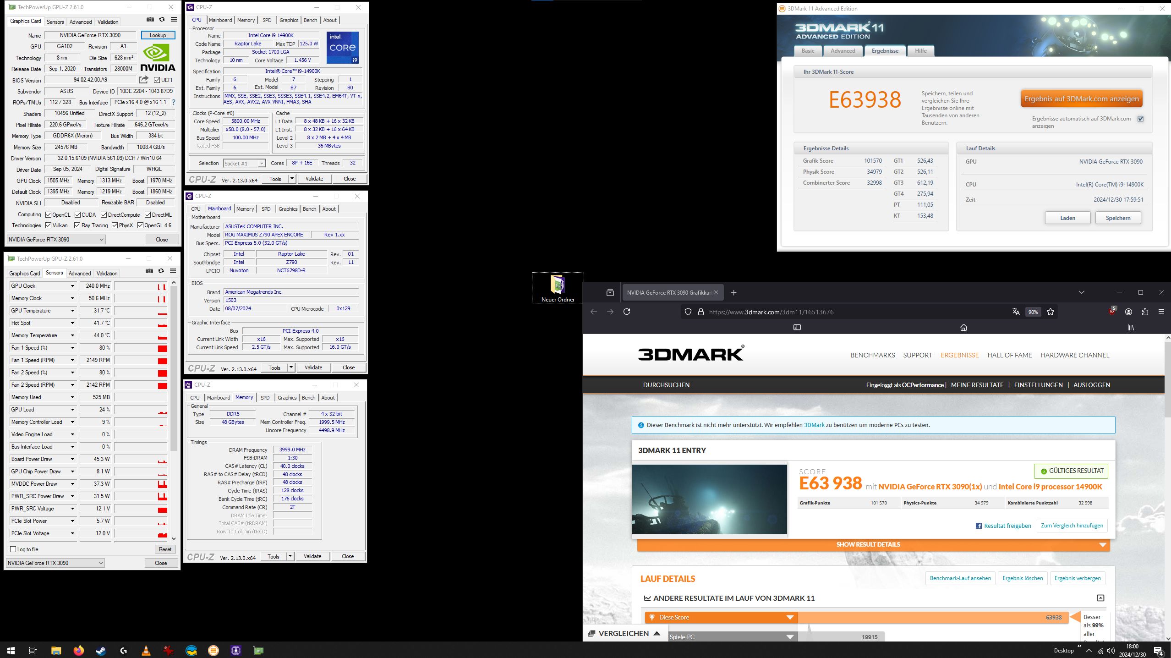Click the Speichern button in 3DMark 11
This screenshot has height=658, width=1171.
click(x=1118, y=218)
